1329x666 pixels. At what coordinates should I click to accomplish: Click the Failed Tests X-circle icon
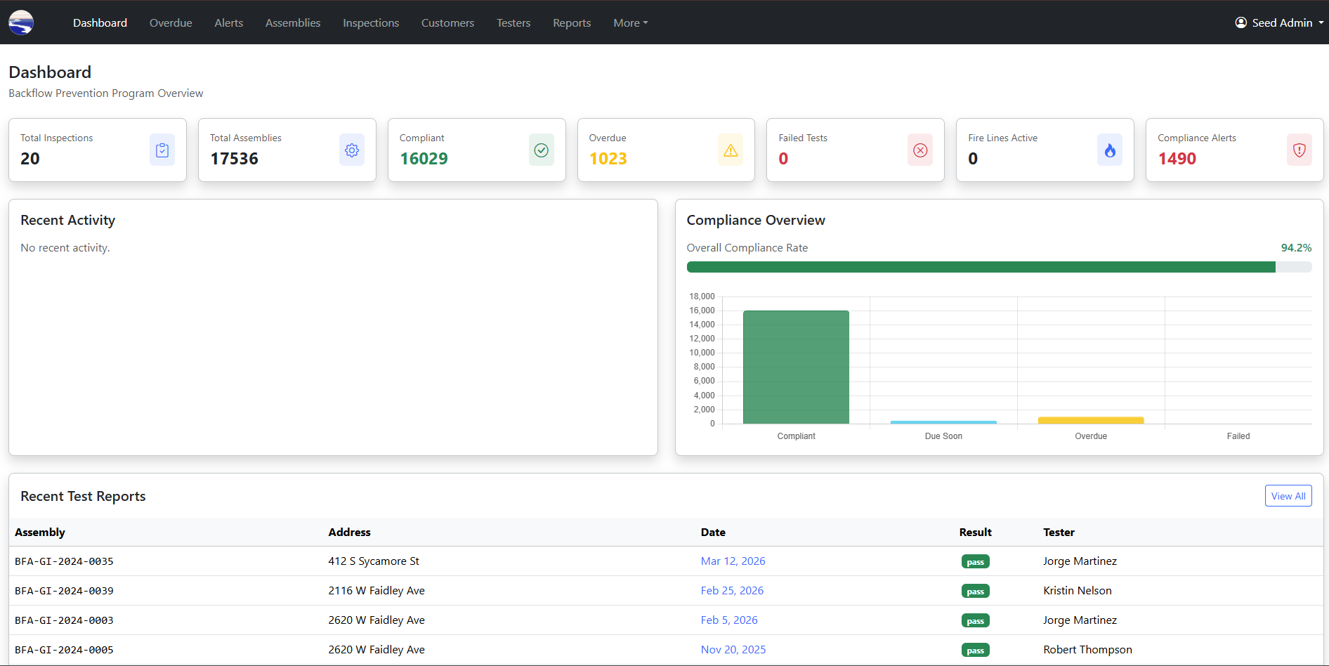[920, 150]
